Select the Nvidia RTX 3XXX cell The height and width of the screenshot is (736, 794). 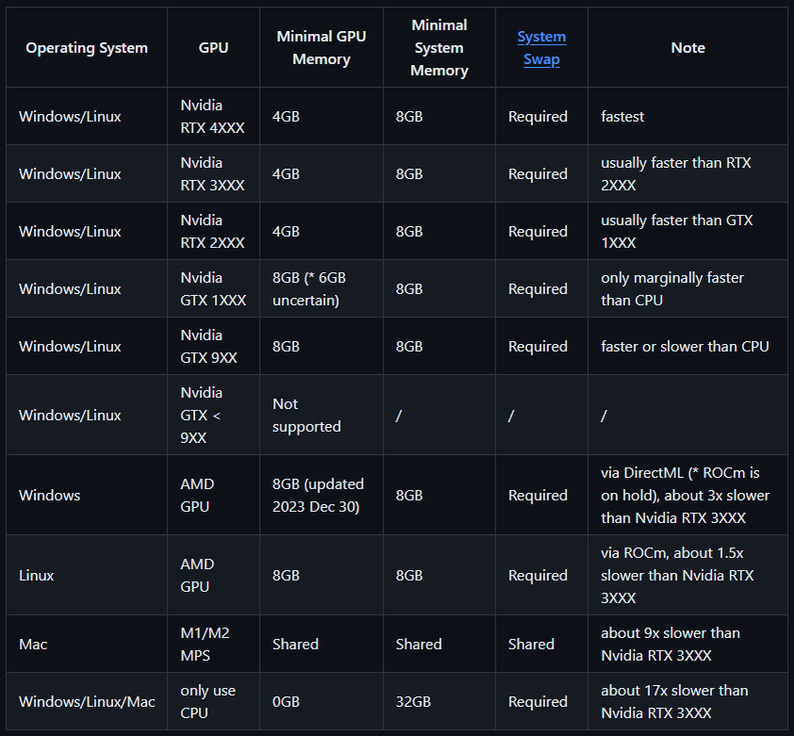(x=213, y=173)
